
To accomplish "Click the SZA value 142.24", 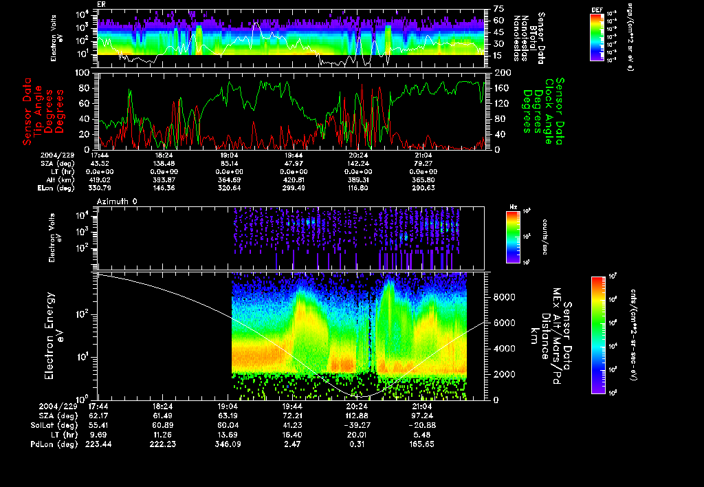I will pos(358,164).
